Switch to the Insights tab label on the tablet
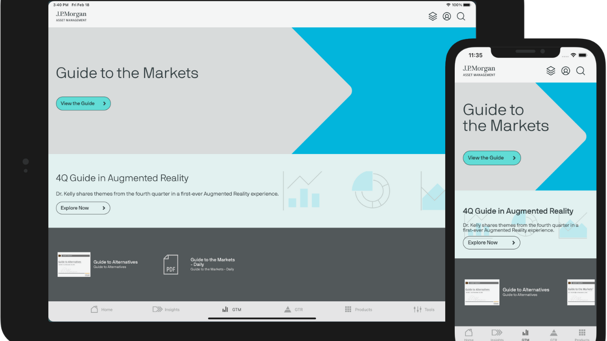This screenshot has height=341, width=607. coord(172,310)
